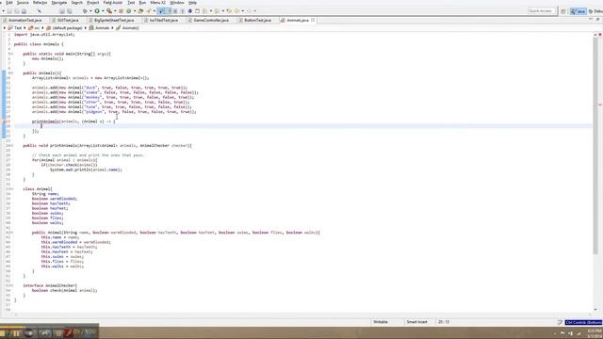Collapse the printAnimals method fold in the gutter
Viewport: 603px width, 339px height.
point(12,146)
